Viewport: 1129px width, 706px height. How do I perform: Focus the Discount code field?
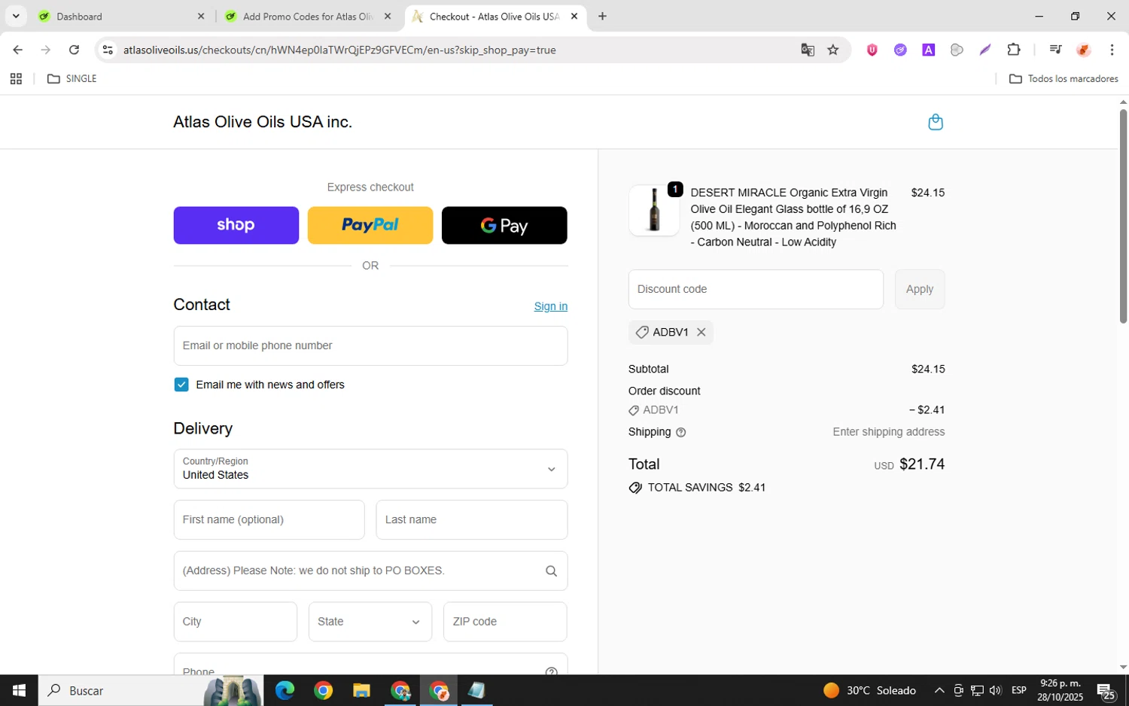[756, 289]
